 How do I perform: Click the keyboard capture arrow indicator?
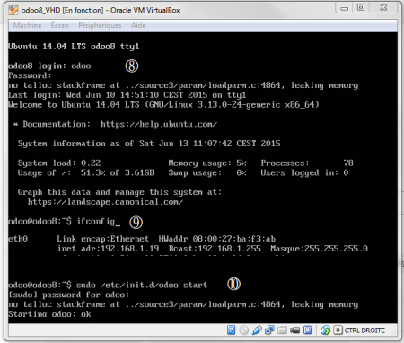[x=338, y=330]
